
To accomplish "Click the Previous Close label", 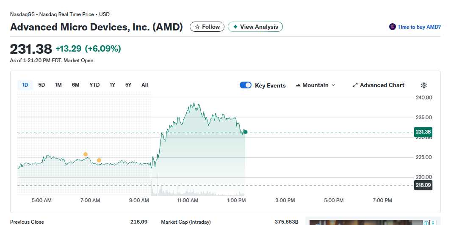I will [27, 222].
